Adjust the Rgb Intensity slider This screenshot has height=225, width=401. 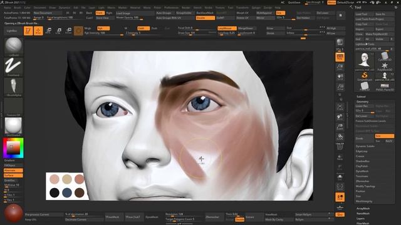pyautogui.click(x=103, y=33)
